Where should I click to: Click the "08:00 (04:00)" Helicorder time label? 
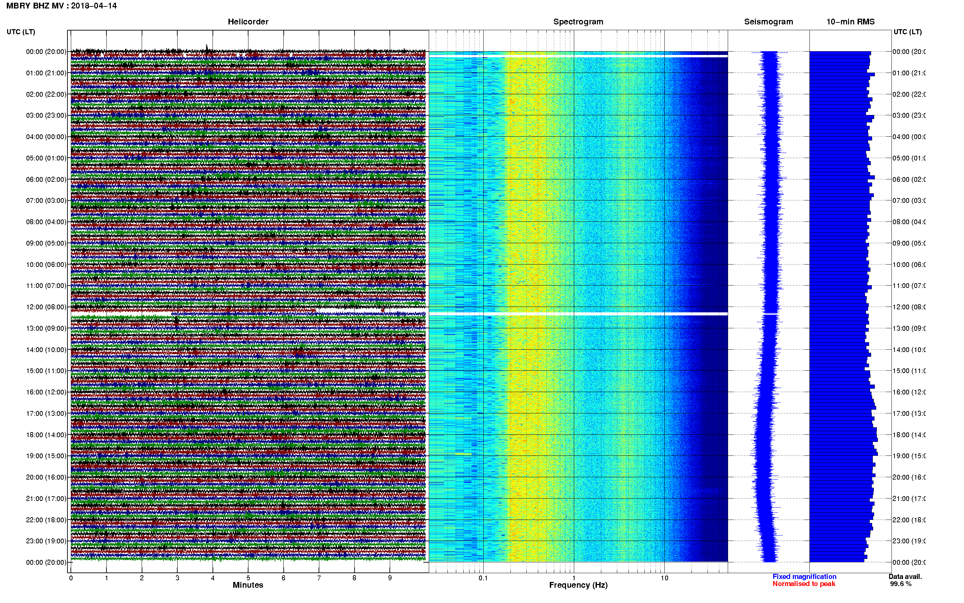pos(46,222)
